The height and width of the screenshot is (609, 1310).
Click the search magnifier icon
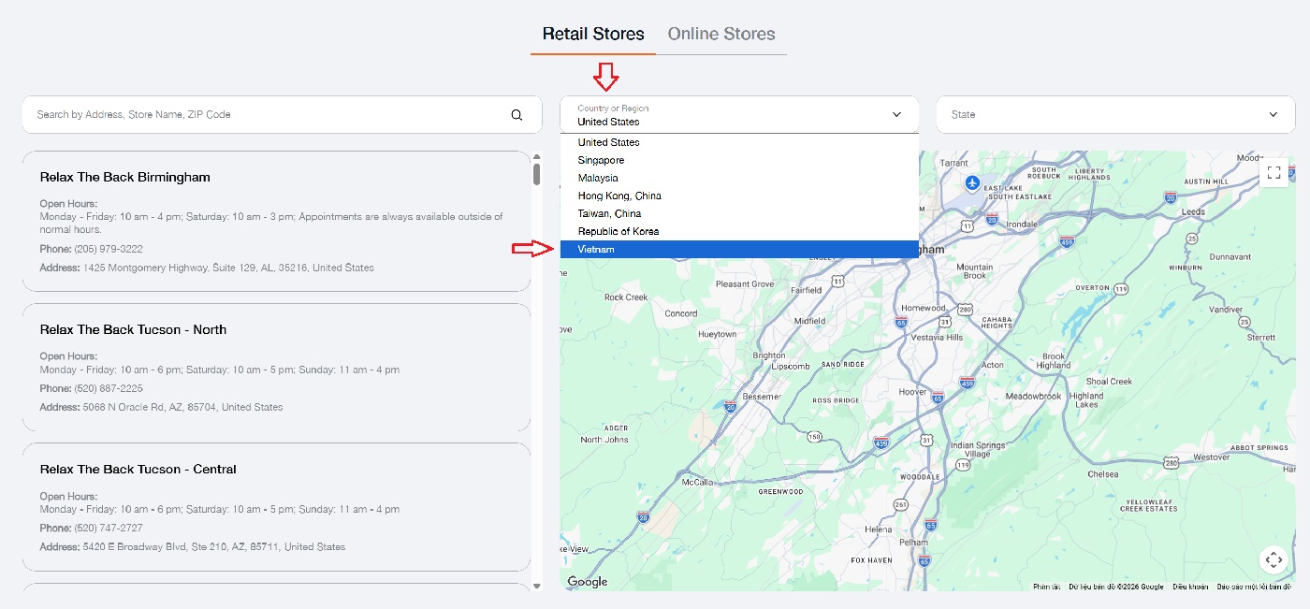click(x=517, y=115)
